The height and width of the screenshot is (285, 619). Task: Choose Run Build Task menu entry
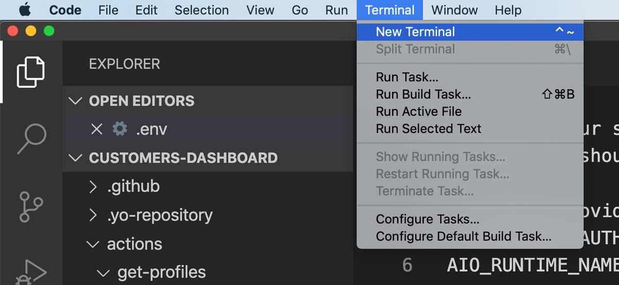click(423, 94)
